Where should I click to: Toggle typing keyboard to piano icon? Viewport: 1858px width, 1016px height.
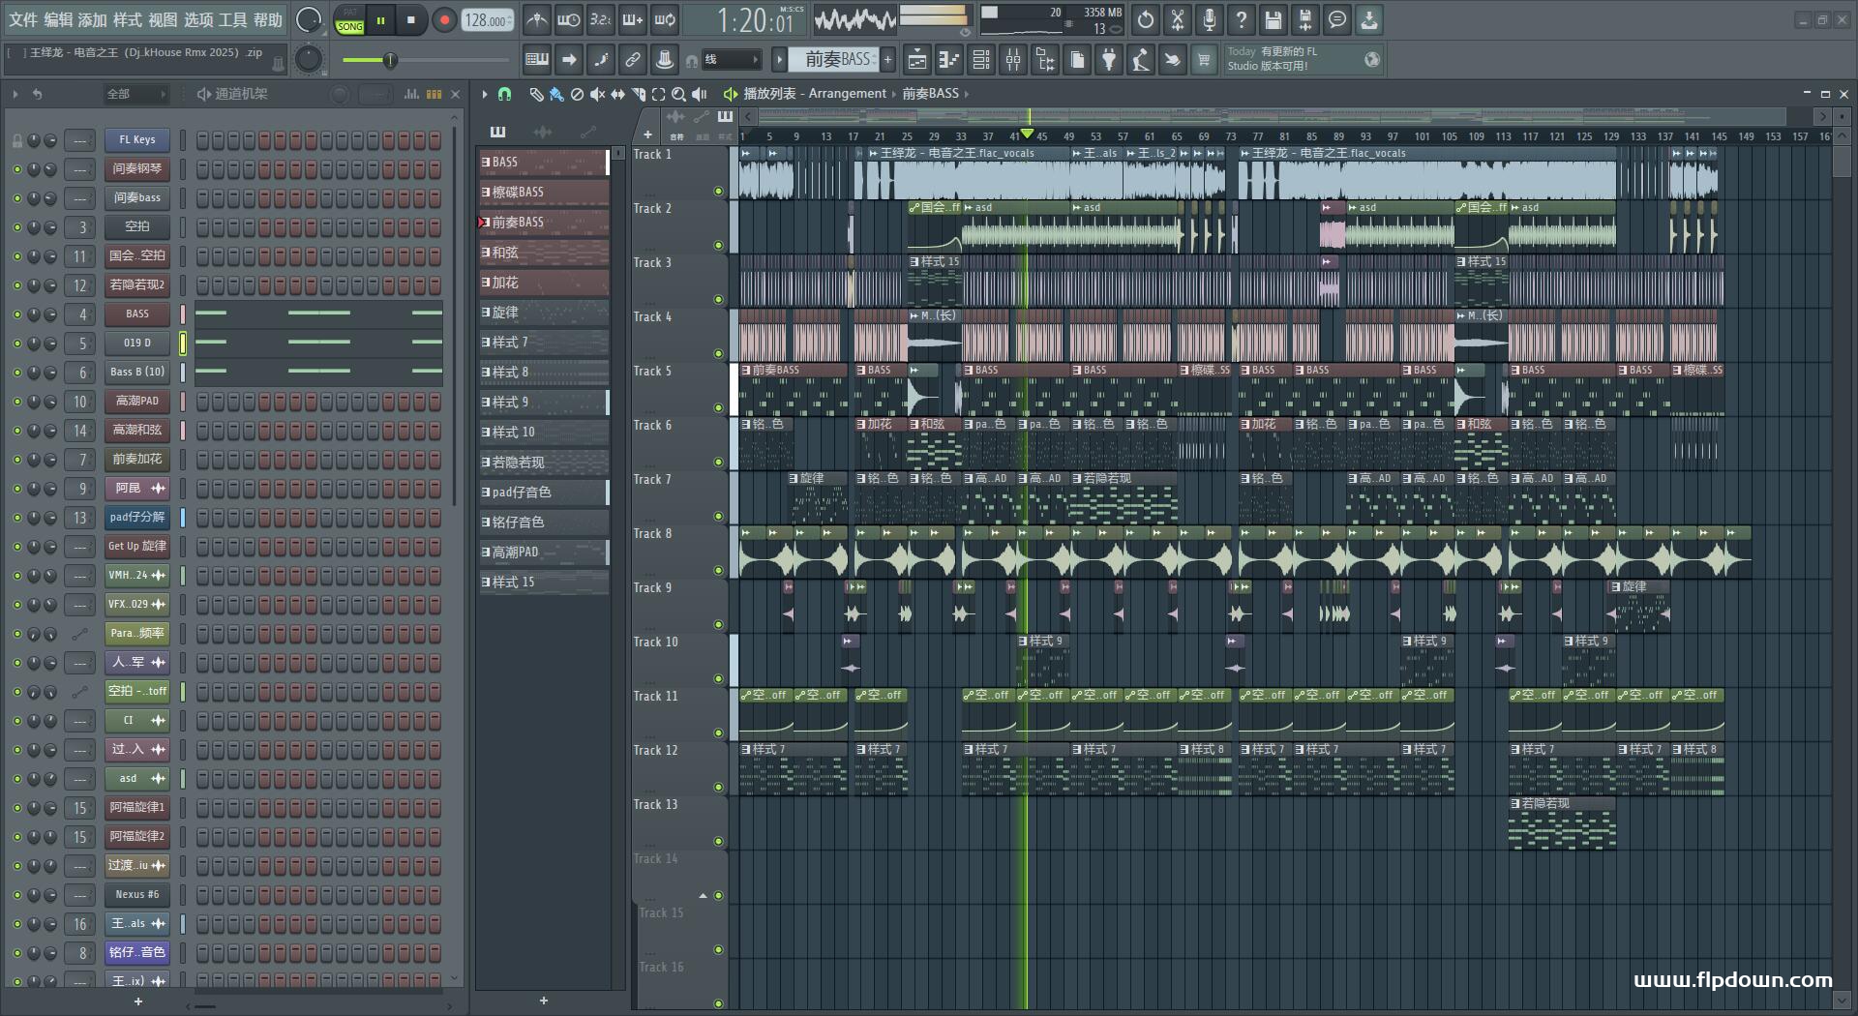[537, 60]
